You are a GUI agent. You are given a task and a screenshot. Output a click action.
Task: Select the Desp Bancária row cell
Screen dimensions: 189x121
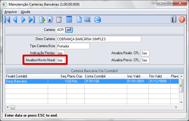[x=27, y=81]
